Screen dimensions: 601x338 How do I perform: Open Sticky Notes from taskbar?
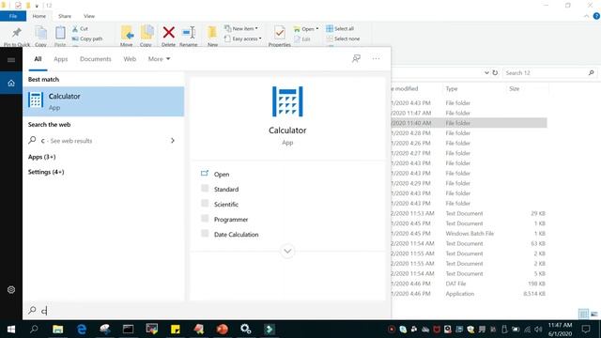[x=176, y=330]
